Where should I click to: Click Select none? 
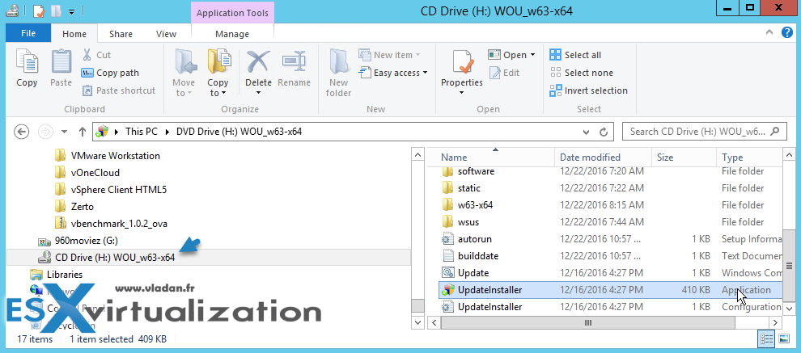click(581, 73)
